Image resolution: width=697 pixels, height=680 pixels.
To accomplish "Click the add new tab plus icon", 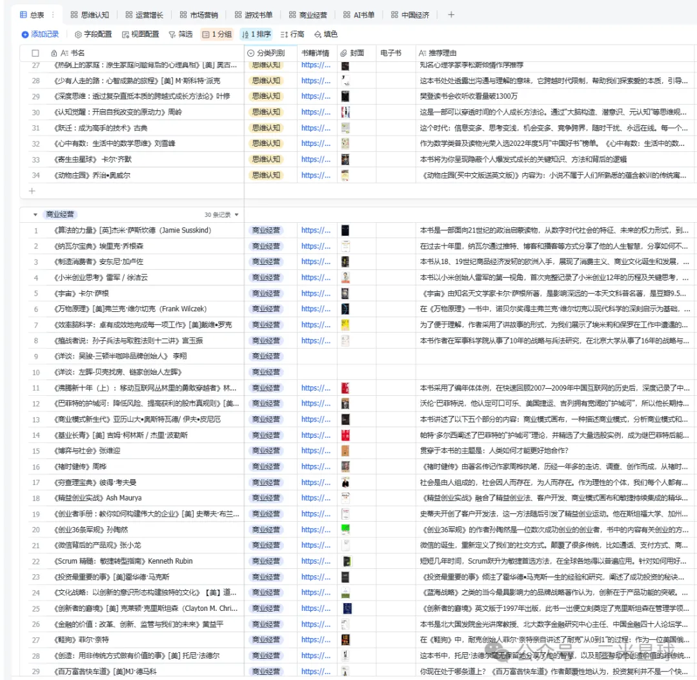I will tap(451, 14).
